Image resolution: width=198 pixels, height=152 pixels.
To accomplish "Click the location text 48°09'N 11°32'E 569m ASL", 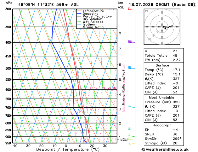I will pyautogui.click(x=48, y=5).
